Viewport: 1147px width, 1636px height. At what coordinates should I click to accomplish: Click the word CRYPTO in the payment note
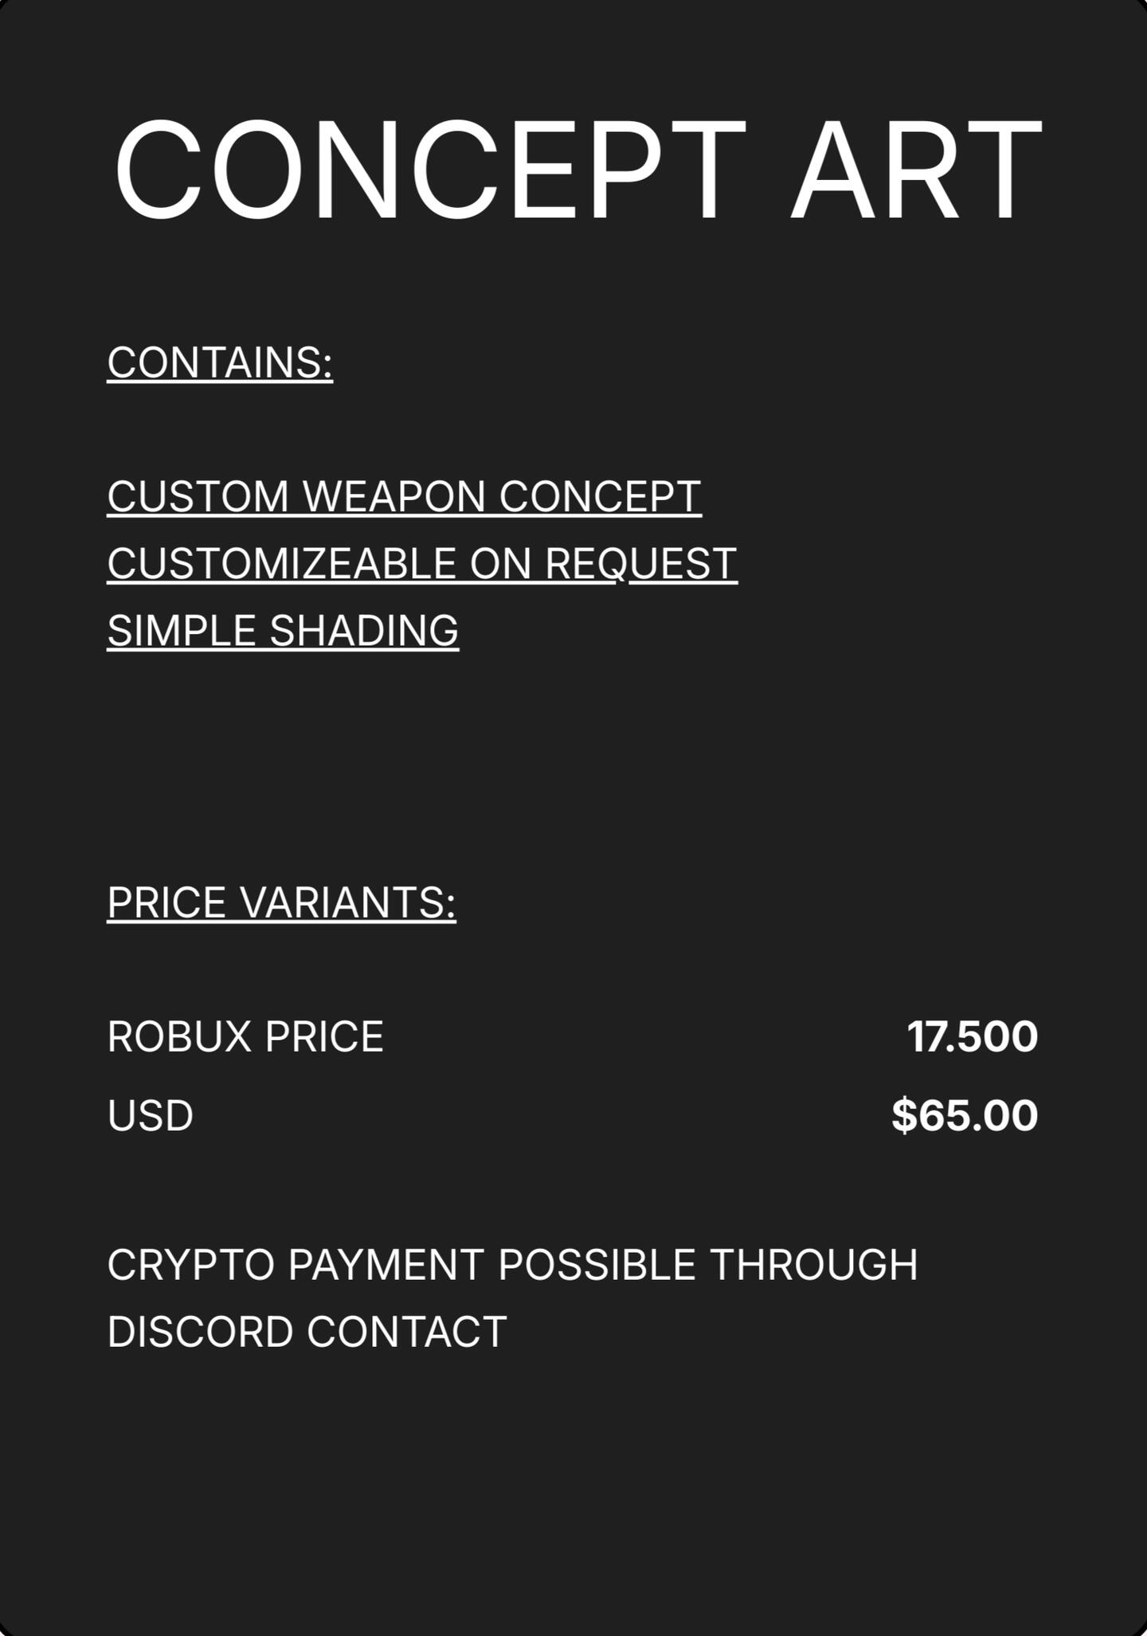pos(191,1265)
